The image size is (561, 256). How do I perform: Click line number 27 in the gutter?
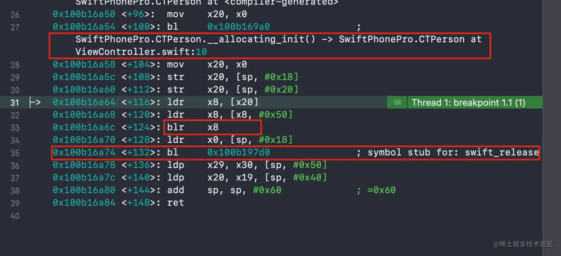(14, 27)
